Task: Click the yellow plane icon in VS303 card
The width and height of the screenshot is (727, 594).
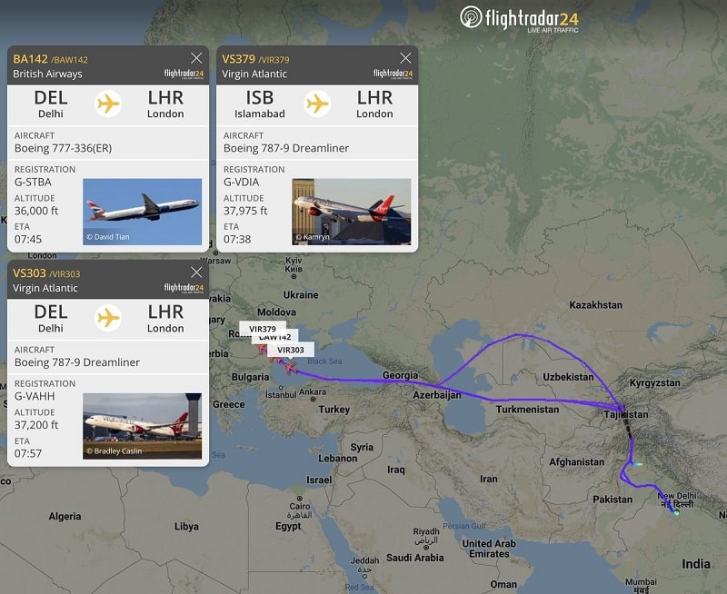Action: pyautogui.click(x=108, y=318)
